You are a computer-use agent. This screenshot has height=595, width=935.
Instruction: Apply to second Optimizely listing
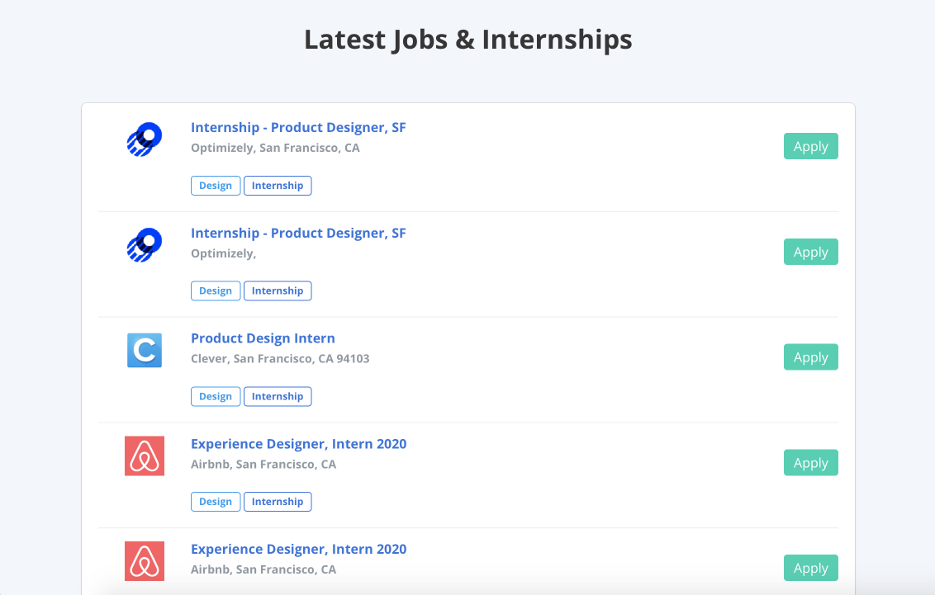[811, 252]
